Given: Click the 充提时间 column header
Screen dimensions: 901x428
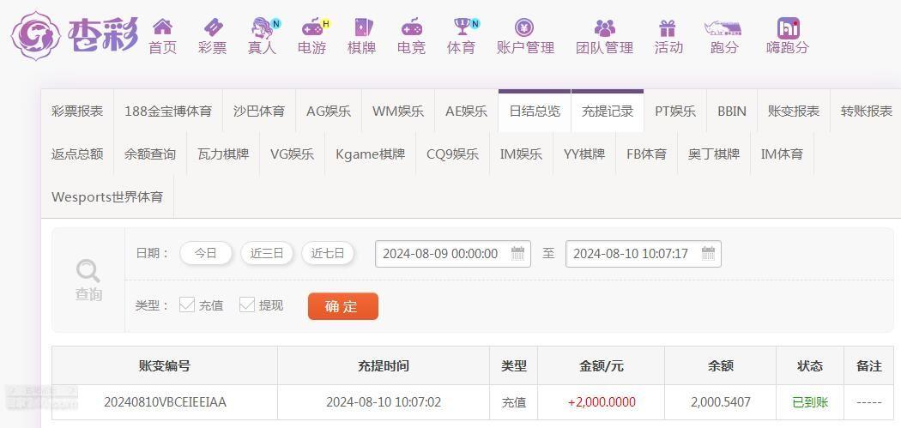Looking at the screenshot, I should (x=384, y=366).
